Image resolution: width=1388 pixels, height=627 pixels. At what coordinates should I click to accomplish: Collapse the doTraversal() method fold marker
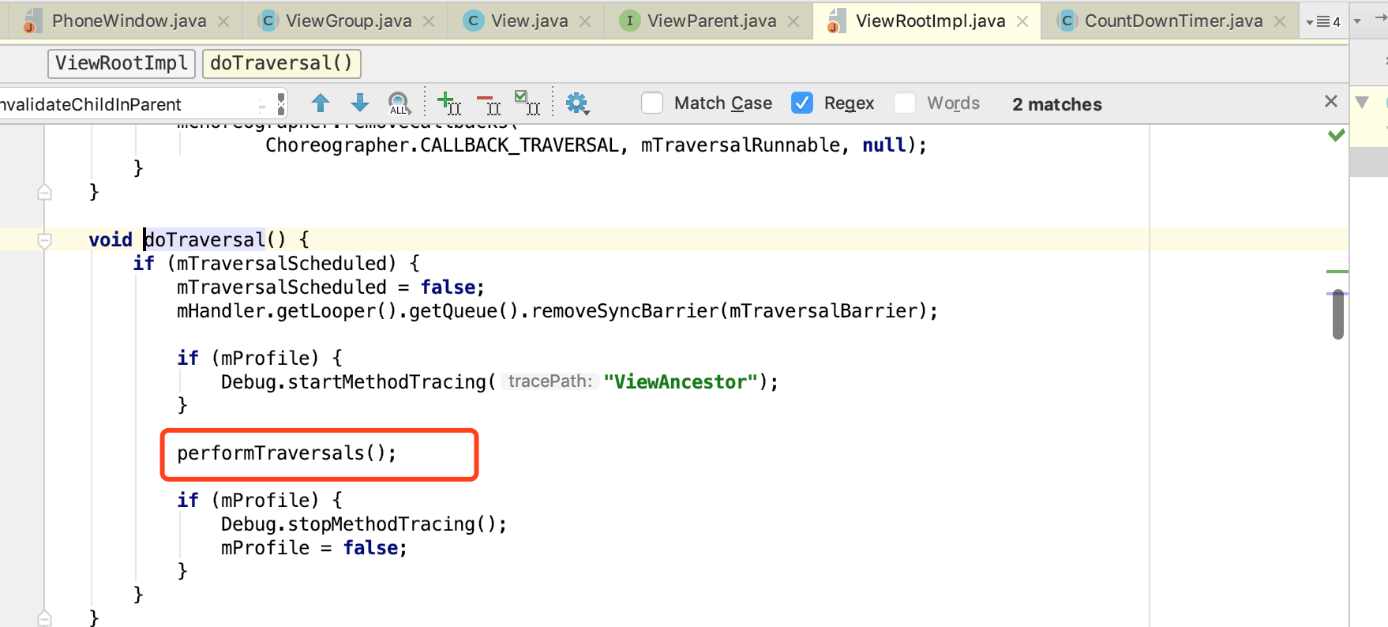point(45,240)
